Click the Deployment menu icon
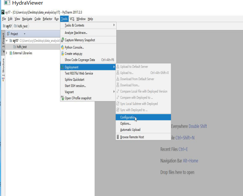This screenshot has height=196, width=243. (x=62, y=67)
